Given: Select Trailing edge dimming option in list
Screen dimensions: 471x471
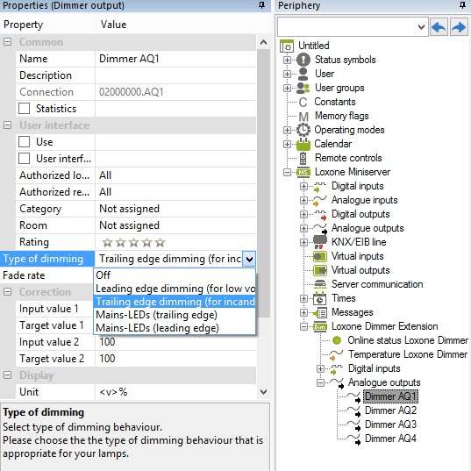Looking at the screenshot, I should (x=175, y=302).
